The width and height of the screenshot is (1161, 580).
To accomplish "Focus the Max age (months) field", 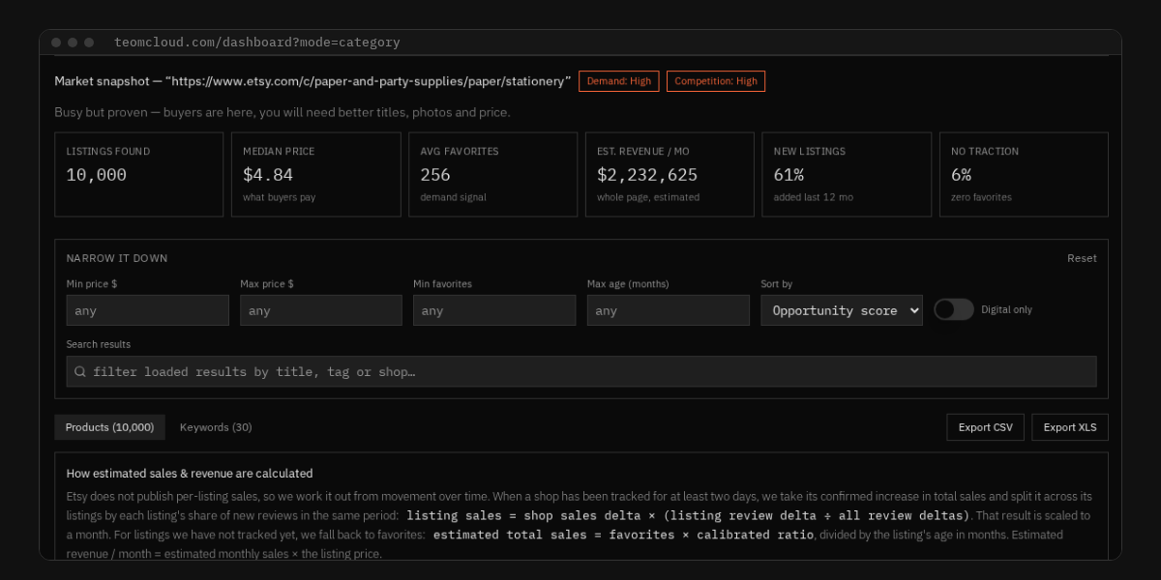I will pos(669,310).
